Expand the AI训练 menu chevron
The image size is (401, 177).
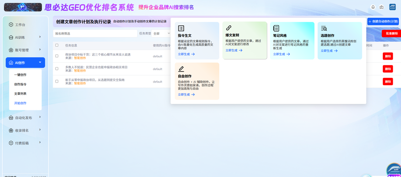[40, 37]
